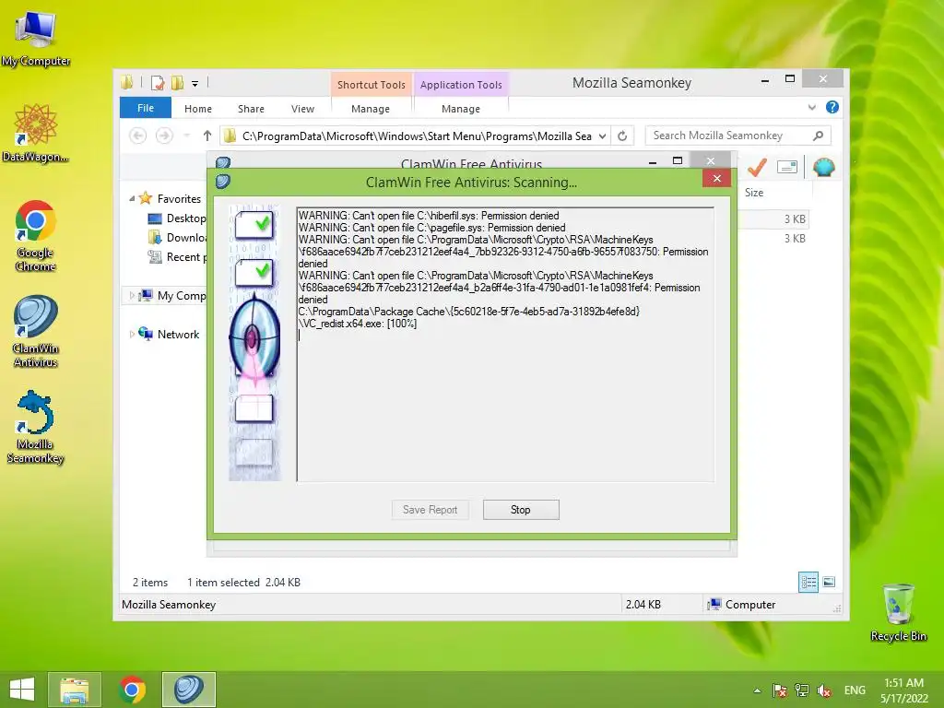Open the taskbar clock and date
Image resolution: width=944 pixels, height=708 pixels.
tap(903, 690)
